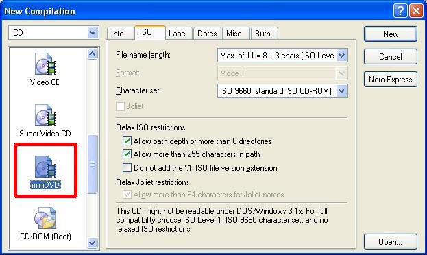
Task: Select the ISO tab
Action: coord(149,32)
